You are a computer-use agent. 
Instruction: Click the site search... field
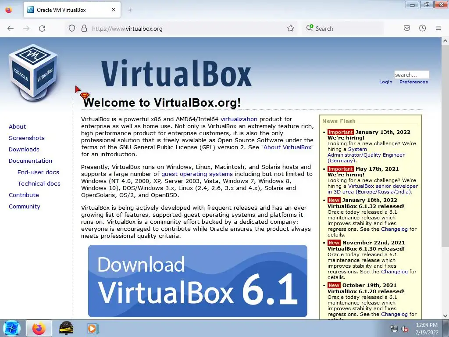click(x=411, y=75)
